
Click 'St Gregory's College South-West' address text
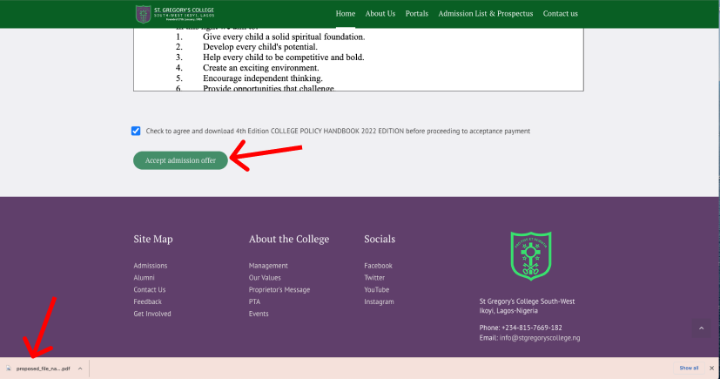[x=527, y=301]
